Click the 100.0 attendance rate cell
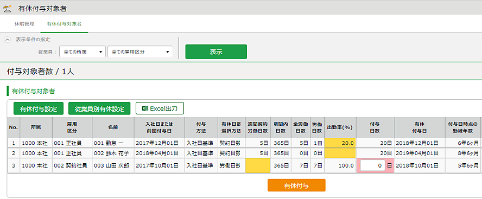This screenshot has height=199, width=482. [340, 166]
